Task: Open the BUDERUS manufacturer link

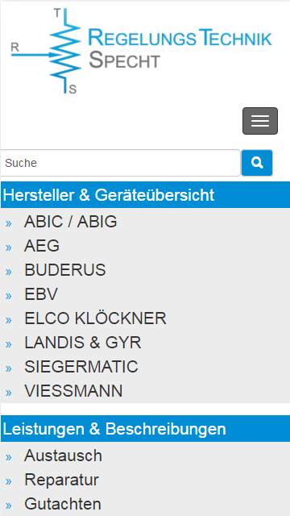Action: click(x=65, y=270)
